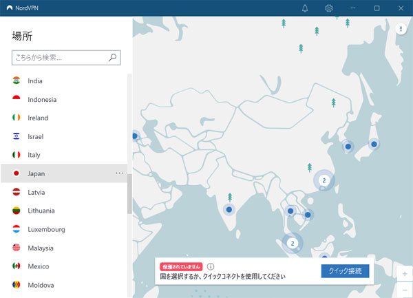Click the server cluster of 2 near Taiwan
Screen dimensions: 413x298
pos(324,180)
